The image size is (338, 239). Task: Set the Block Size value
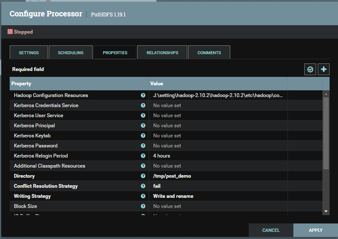point(218,206)
